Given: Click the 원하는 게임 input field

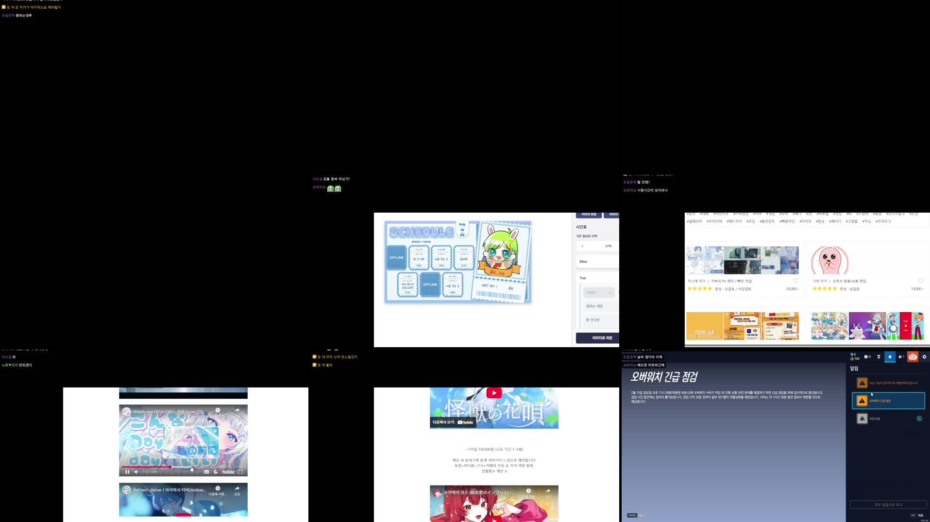Looking at the screenshot, I should [x=596, y=306].
